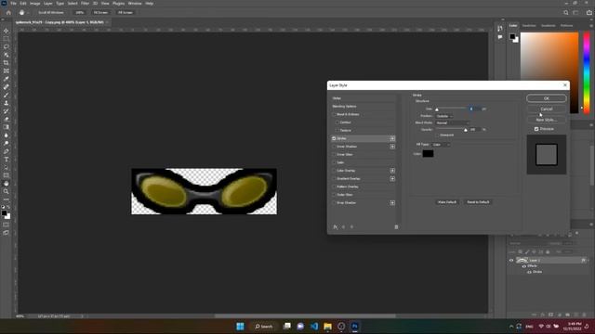Enable the Satin checkbox
595x334 pixels.
[x=334, y=162]
